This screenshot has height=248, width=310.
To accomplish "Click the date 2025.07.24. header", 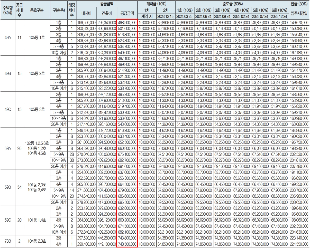I will (261, 16).
